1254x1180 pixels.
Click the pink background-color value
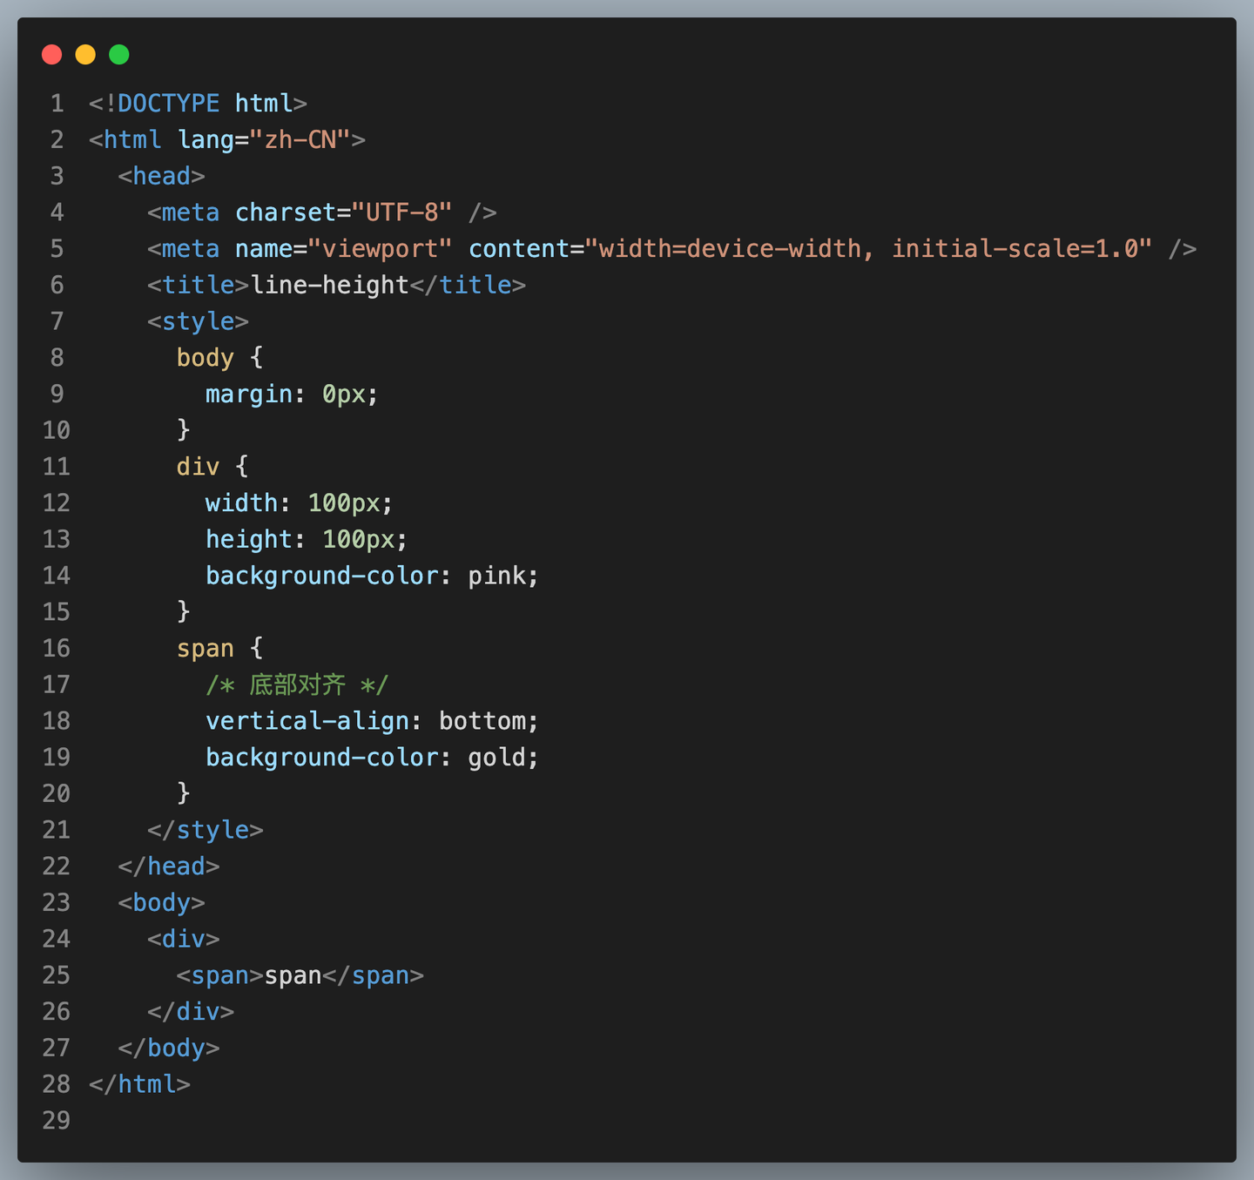click(x=497, y=576)
